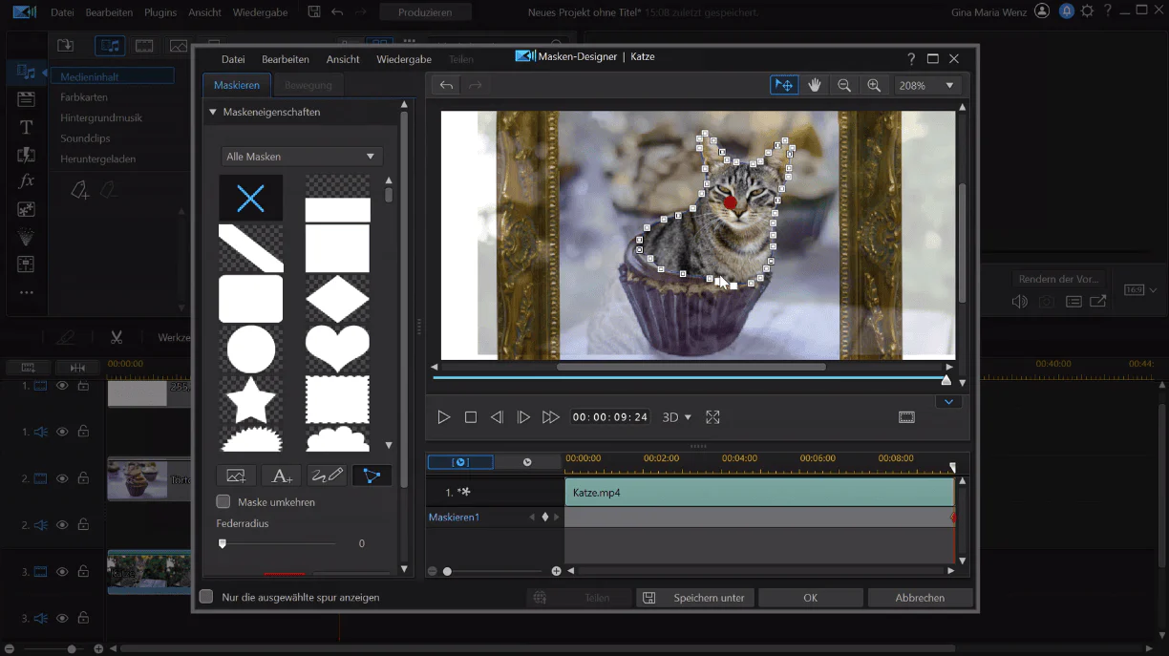Click the zoom out magnifier icon

(x=844, y=85)
